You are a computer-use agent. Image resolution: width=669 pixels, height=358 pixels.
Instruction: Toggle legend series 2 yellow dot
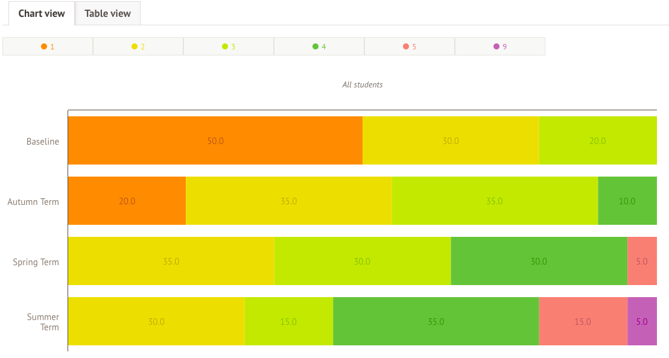pos(138,46)
